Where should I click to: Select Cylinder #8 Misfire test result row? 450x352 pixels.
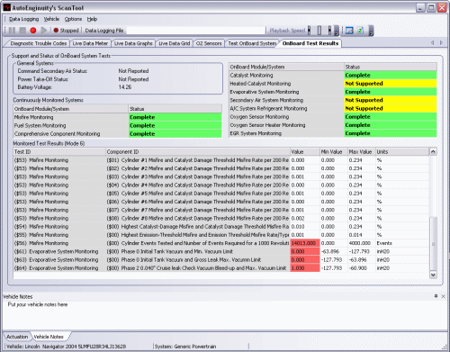tap(221, 218)
